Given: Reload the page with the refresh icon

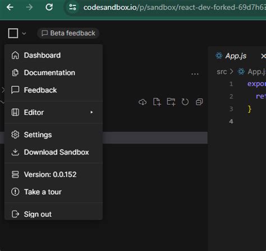Looking at the screenshot, I should (x=49, y=7).
